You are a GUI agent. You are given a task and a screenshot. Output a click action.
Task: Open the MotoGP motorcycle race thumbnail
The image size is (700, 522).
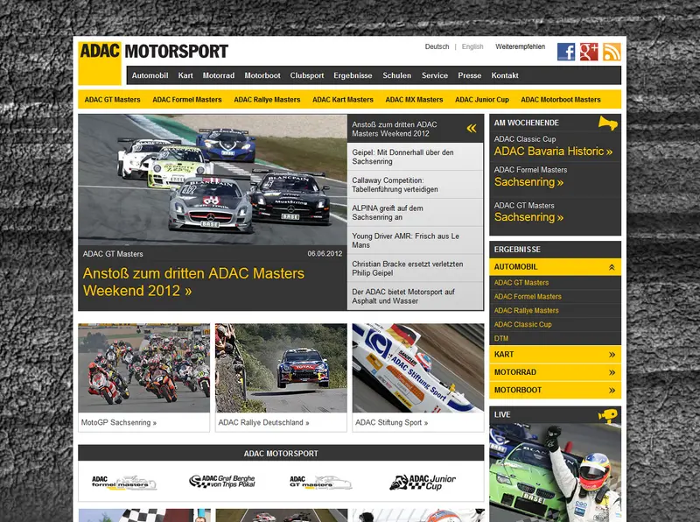tap(143, 368)
